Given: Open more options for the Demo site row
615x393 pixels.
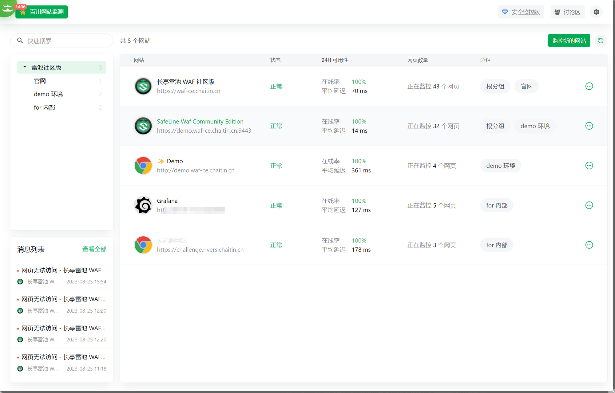Looking at the screenshot, I should point(589,166).
